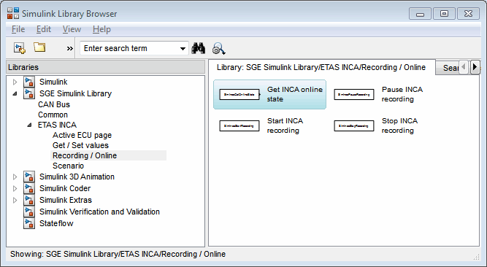The width and height of the screenshot is (487, 267).
Task: Click the right tab scroll arrow
Action: 475,67
